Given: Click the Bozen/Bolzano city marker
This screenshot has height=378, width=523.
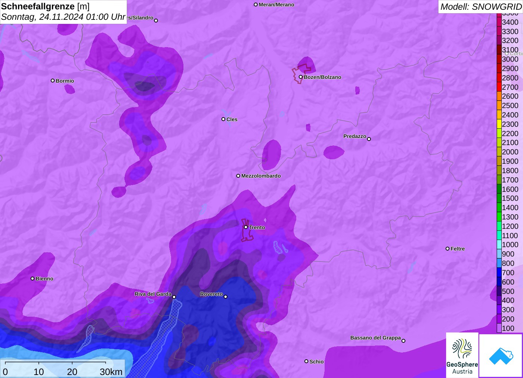Looking at the screenshot, I should point(300,77).
